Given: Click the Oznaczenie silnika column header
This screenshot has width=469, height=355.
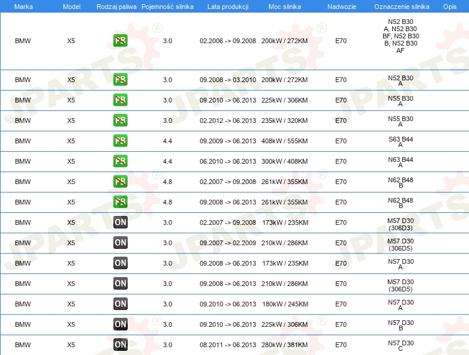Looking at the screenshot, I should coord(400,6).
